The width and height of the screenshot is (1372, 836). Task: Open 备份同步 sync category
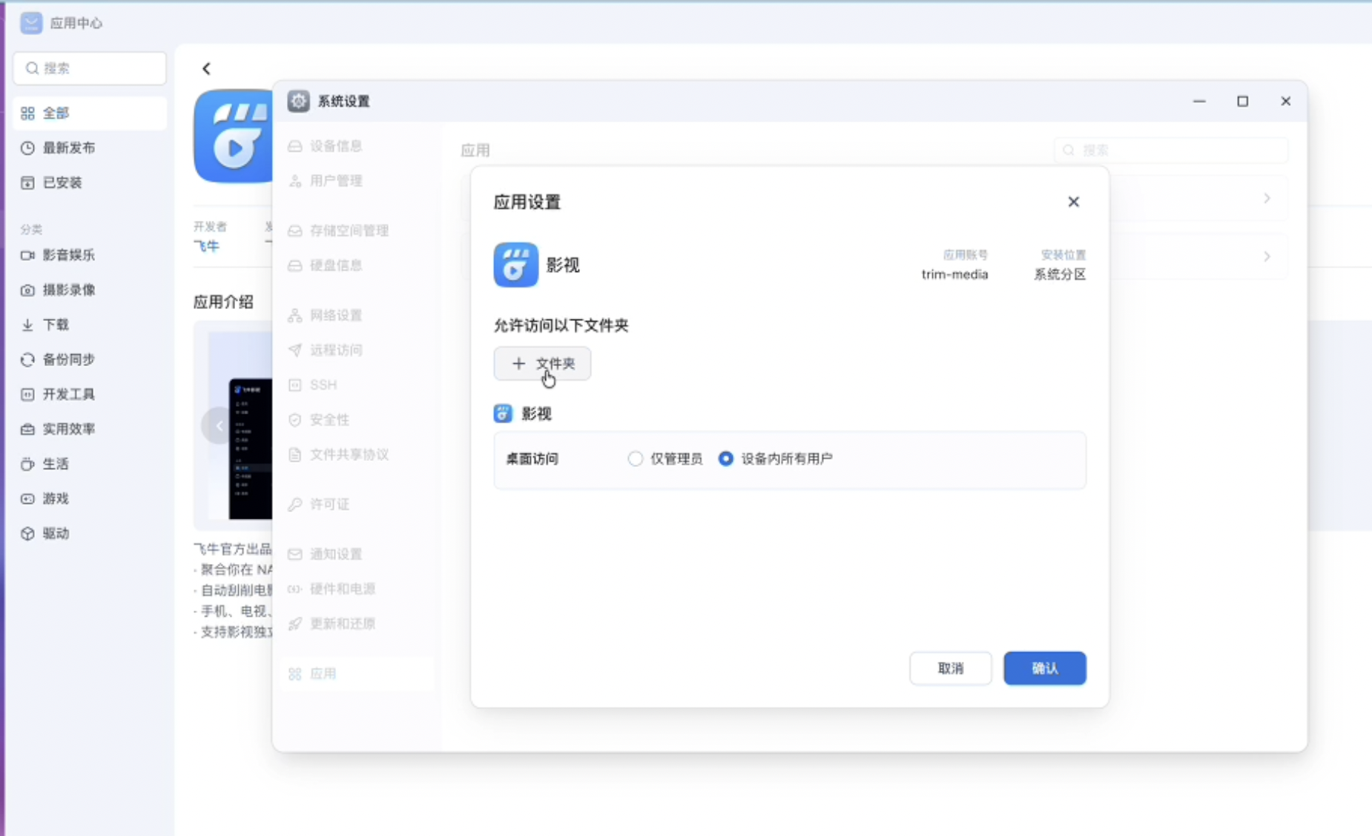pyautogui.click(x=68, y=359)
